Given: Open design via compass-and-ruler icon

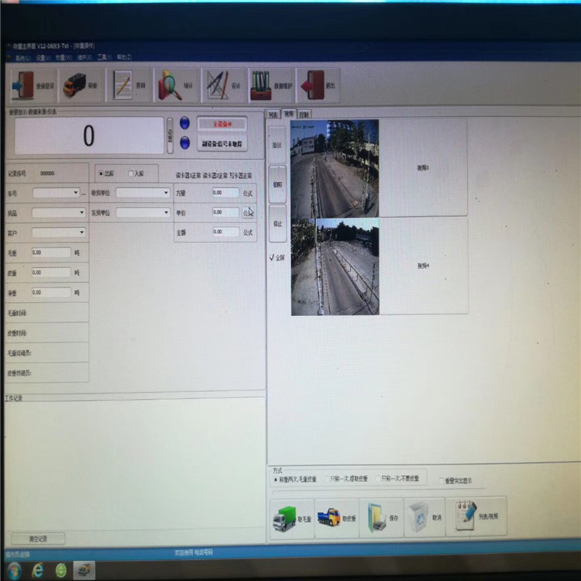Looking at the screenshot, I should (x=218, y=85).
